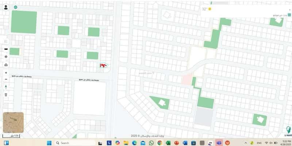Click the measure ruler tool icon
292x146 pixels.
(6, 49)
